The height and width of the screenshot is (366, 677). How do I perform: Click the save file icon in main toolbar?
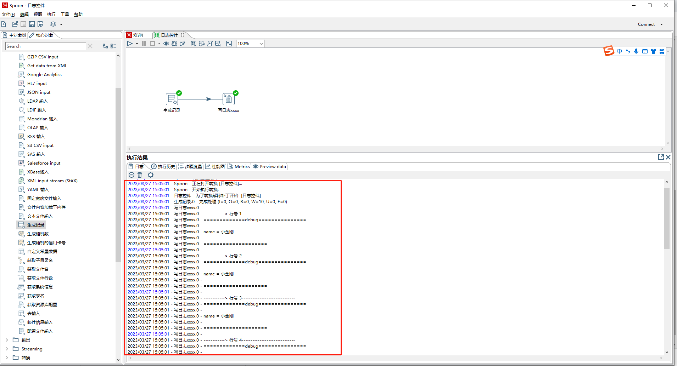tap(32, 24)
